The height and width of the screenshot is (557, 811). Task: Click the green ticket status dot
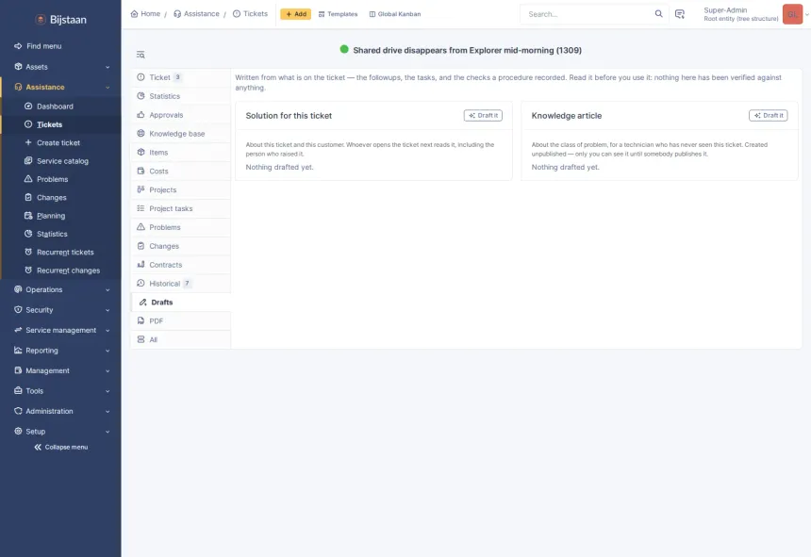[x=344, y=50]
